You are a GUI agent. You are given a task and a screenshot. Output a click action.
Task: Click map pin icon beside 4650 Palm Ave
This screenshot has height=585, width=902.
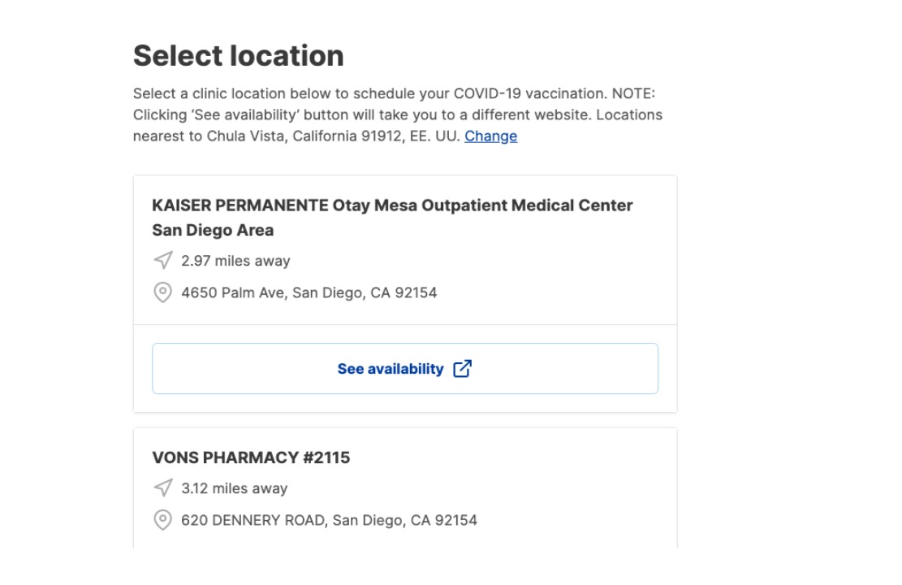click(163, 292)
